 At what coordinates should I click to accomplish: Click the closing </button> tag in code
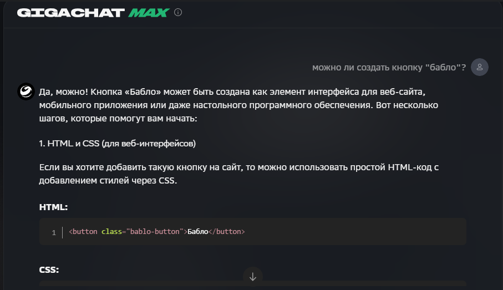click(226, 232)
